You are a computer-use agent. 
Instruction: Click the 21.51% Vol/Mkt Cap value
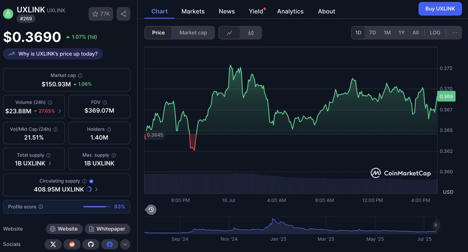34,137
